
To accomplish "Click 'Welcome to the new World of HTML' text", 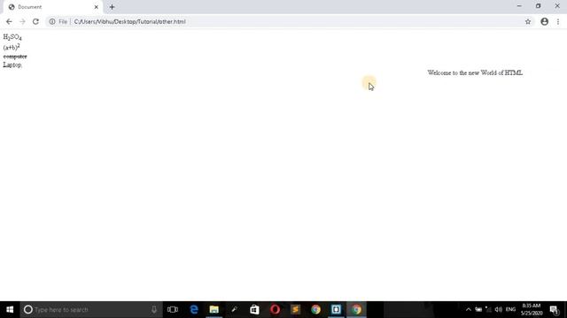I will click(475, 72).
